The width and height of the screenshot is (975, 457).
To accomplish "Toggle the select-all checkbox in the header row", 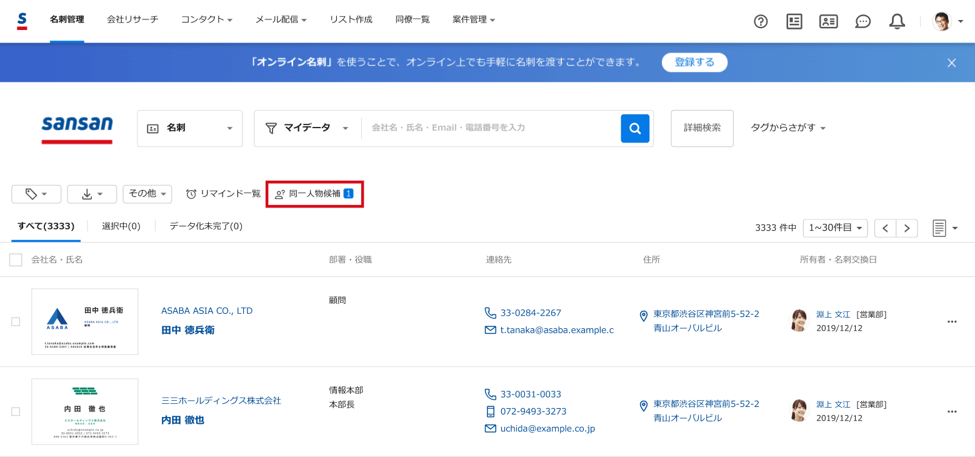I will pyautogui.click(x=16, y=260).
